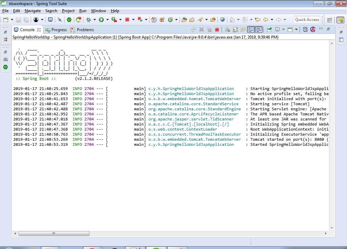Click the Clear Console icon

227,30
